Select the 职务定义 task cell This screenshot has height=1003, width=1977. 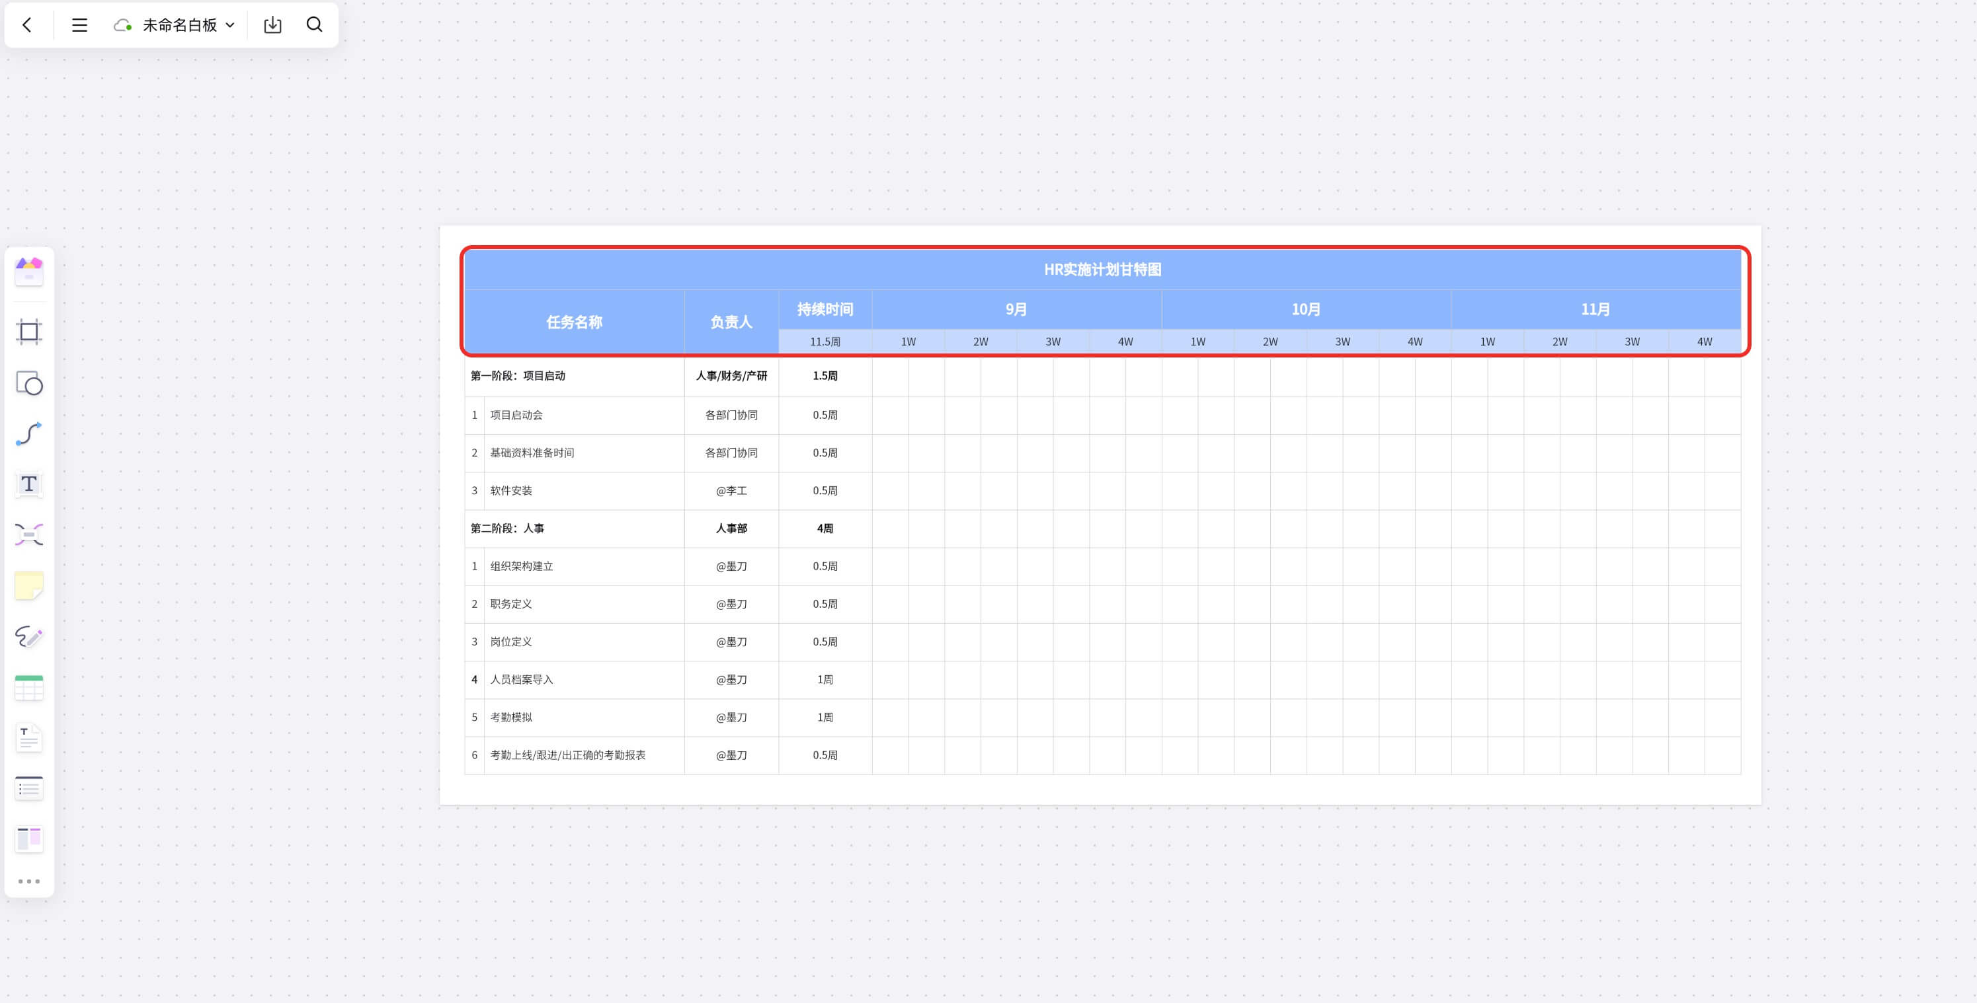pyautogui.click(x=584, y=605)
